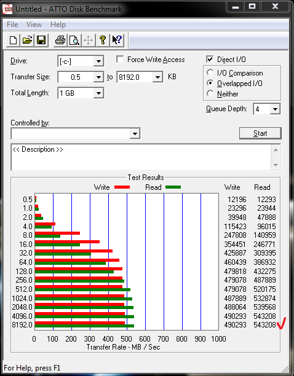Viewport: 294px width, 376px height.
Task: Click the 16.0 row red write bar
Action: [67, 241]
